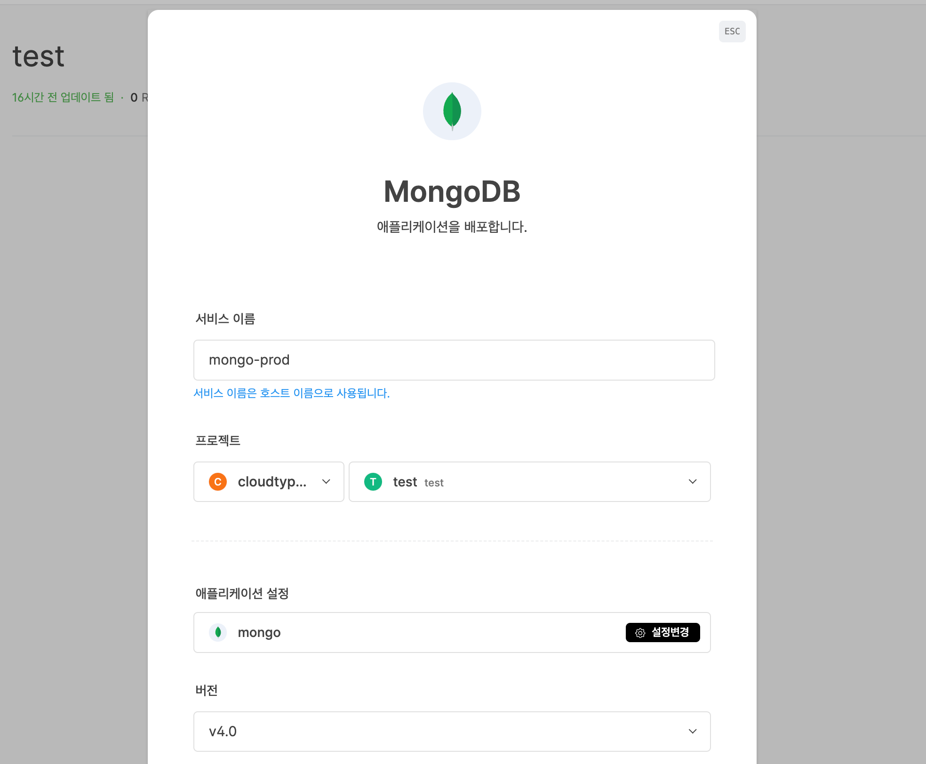The width and height of the screenshot is (926, 764).
Task: Click the 프로젝트 label
Action: point(218,440)
